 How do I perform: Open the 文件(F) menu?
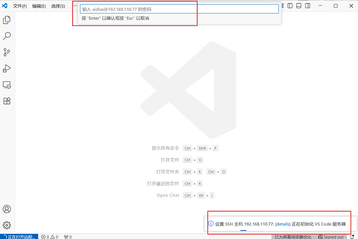(20, 6)
